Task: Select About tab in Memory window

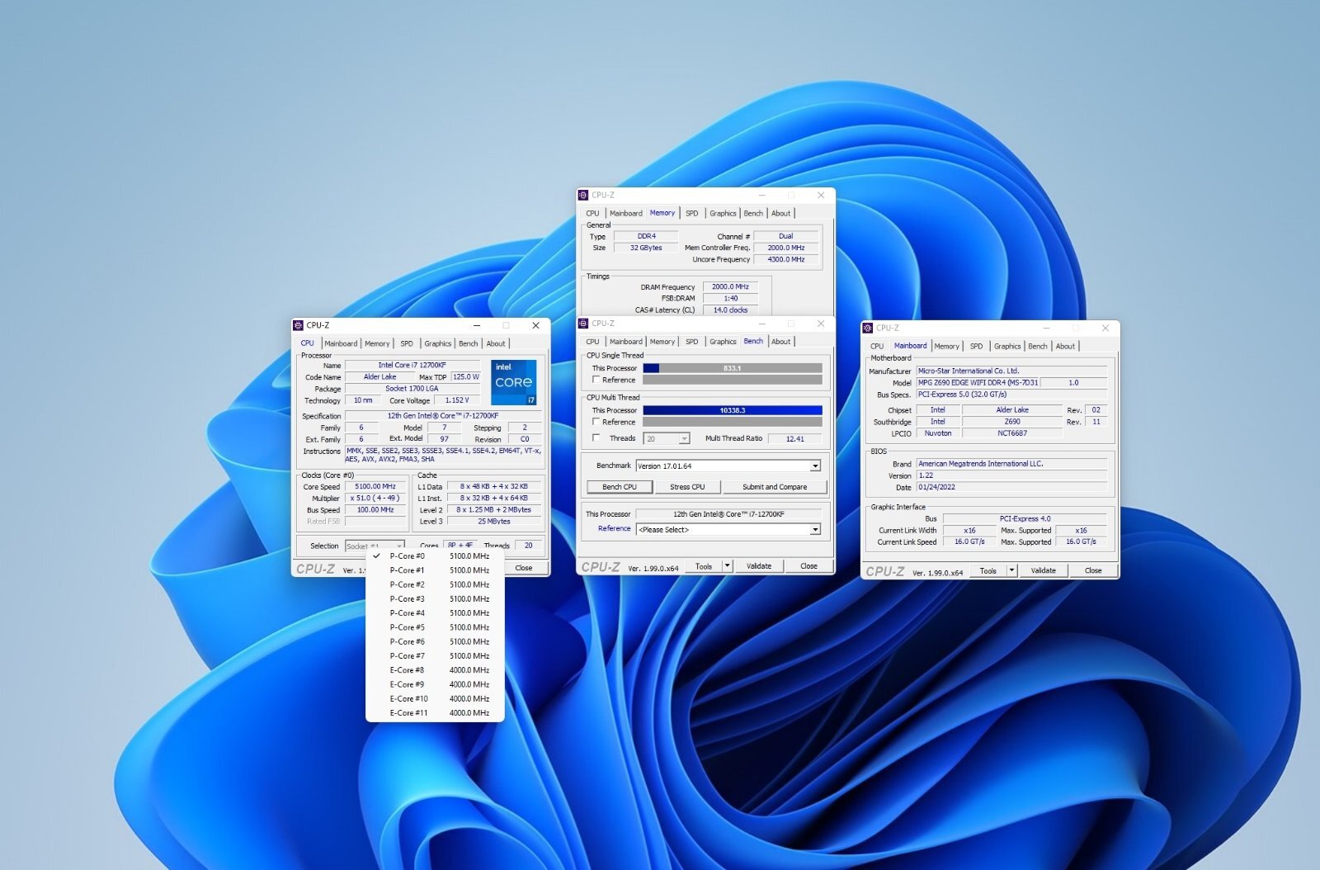Action: tap(781, 214)
